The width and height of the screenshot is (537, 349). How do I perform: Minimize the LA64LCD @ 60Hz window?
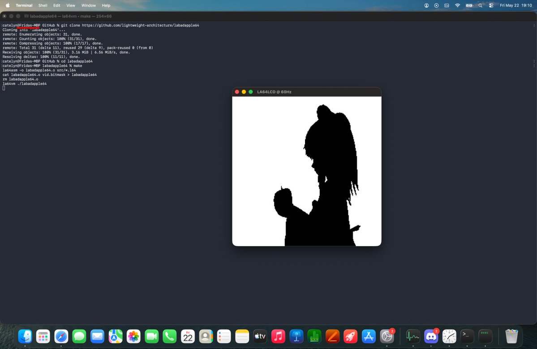(x=244, y=92)
